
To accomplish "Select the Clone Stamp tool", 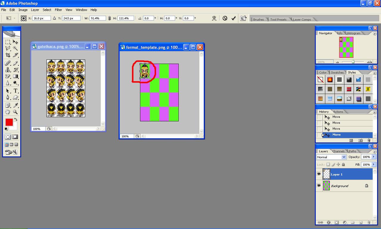I will tap(8, 70).
